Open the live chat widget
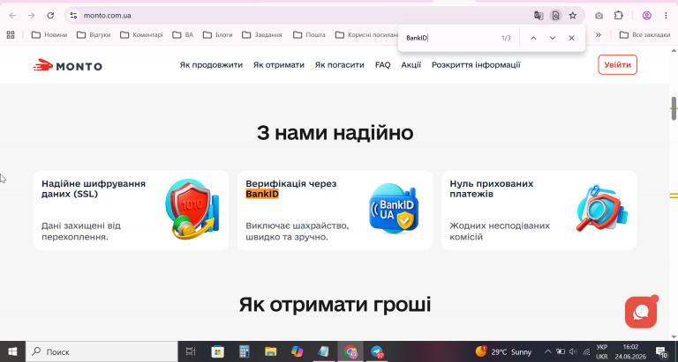The height and width of the screenshot is (362, 678). click(641, 313)
